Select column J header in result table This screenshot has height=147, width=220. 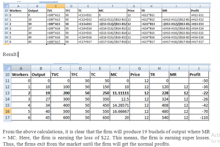pos(199,68)
